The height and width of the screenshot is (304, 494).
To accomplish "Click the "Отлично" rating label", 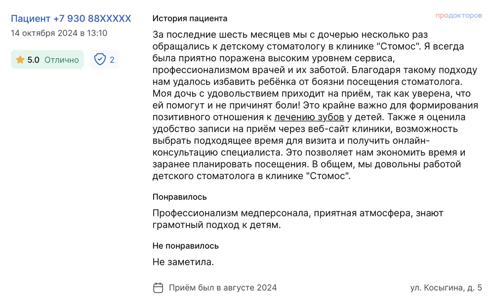I will point(62,60).
